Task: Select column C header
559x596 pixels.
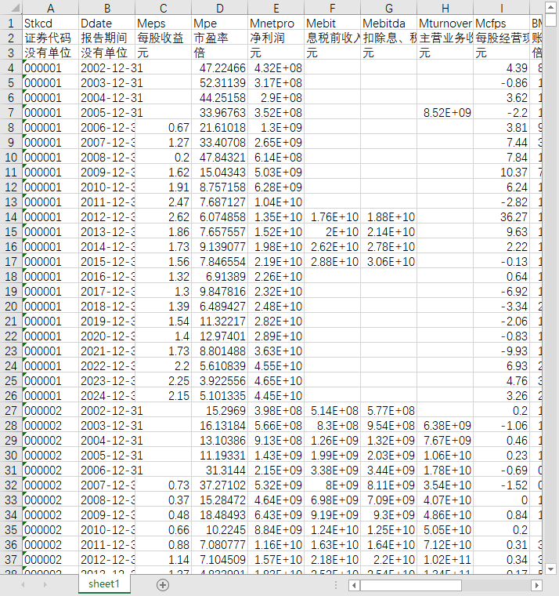Action: pos(163,8)
